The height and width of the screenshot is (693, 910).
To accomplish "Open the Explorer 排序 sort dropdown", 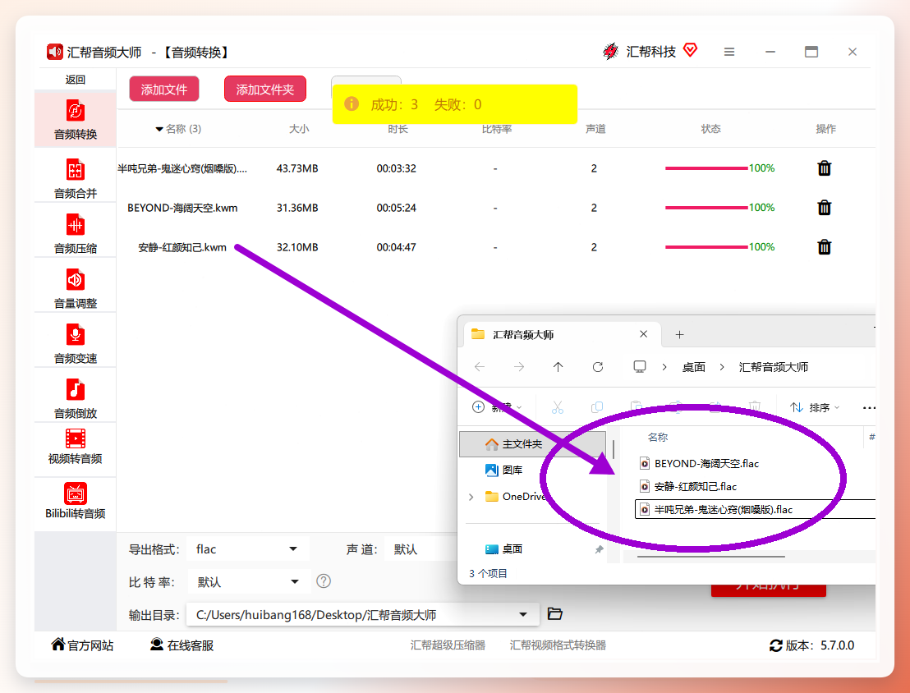I will (x=815, y=407).
